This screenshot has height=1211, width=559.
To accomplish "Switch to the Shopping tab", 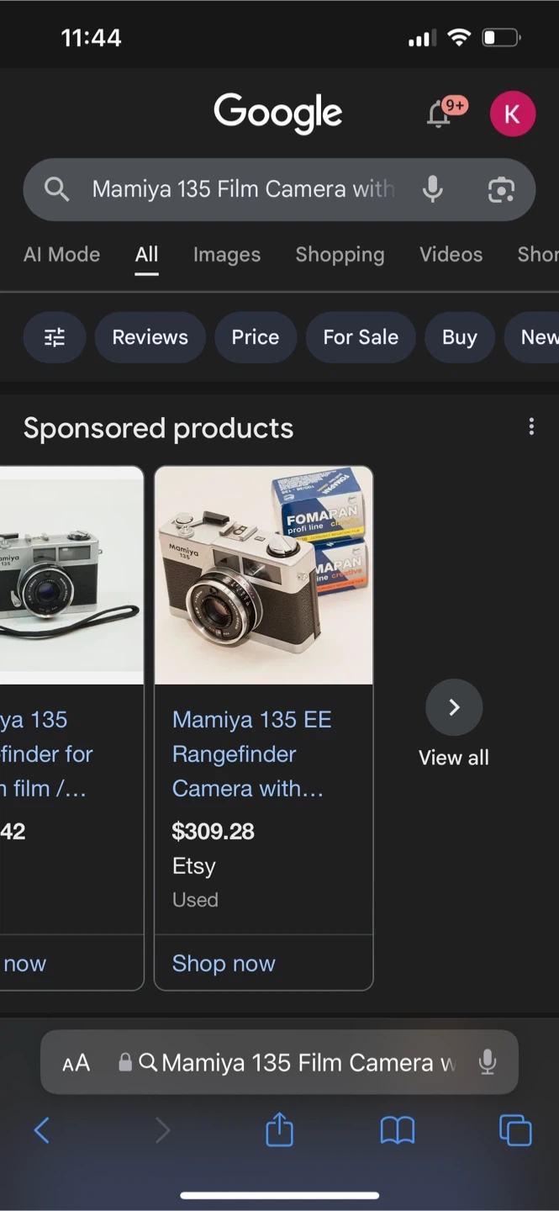I will coord(340,255).
